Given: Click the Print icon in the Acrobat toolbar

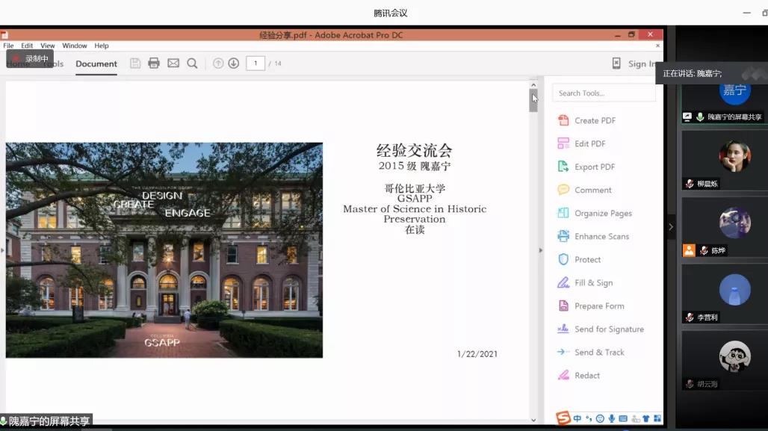Looking at the screenshot, I should pos(154,63).
